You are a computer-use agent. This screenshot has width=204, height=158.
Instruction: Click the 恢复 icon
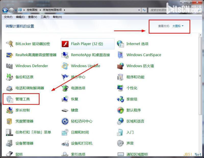[x=65, y=99]
